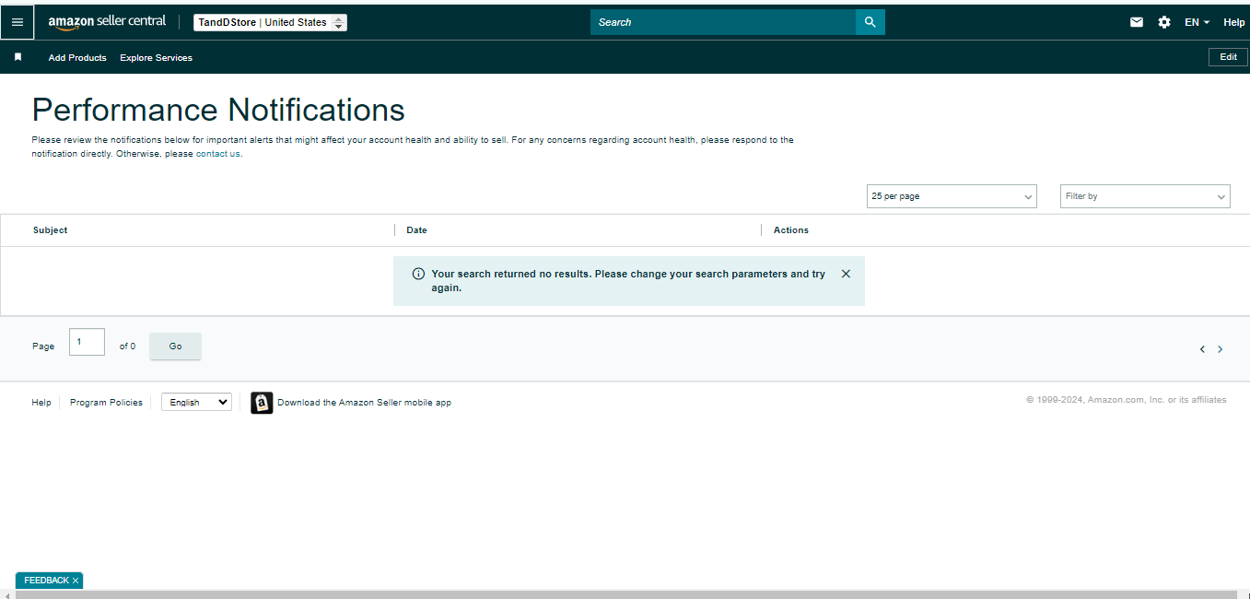Expand the "25 per page" dropdown
This screenshot has height=599, width=1250.
click(952, 196)
